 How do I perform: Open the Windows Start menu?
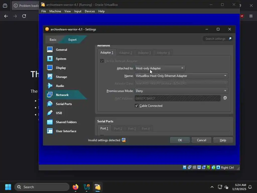8,187
